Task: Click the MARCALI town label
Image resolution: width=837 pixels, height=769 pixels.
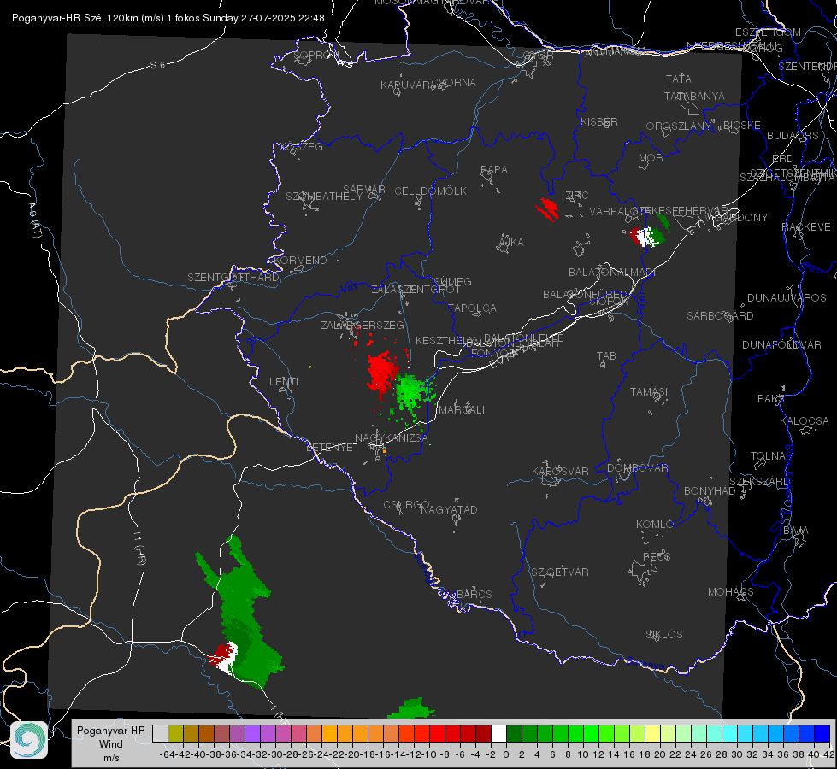Action: (461, 410)
